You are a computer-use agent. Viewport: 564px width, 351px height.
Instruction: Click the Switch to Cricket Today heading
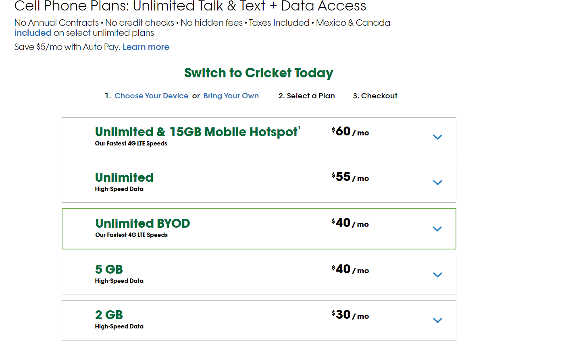click(258, 73)
